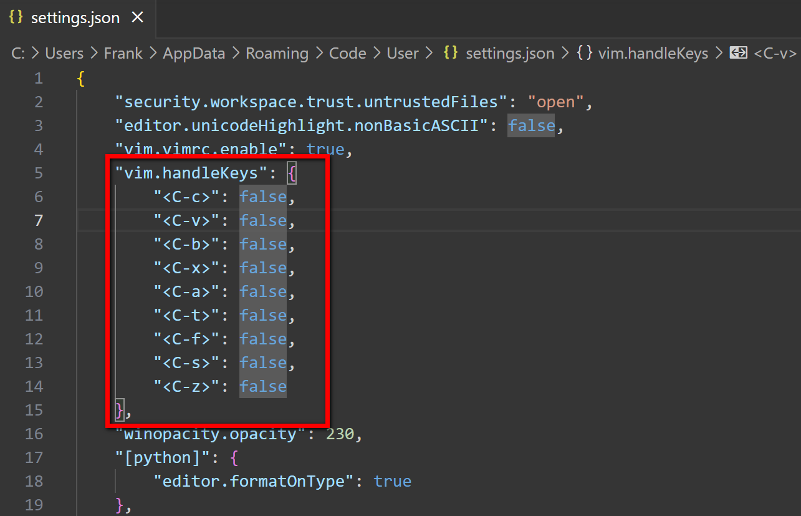Viewport: 801px width, 516px height.
Task: Click the "security.workspace.trust.untrustedFiles" key
Action: [312, 102]
